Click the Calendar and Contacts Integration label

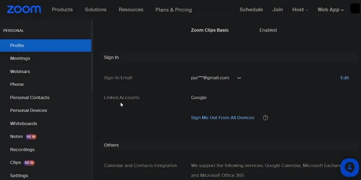(140, 166)
